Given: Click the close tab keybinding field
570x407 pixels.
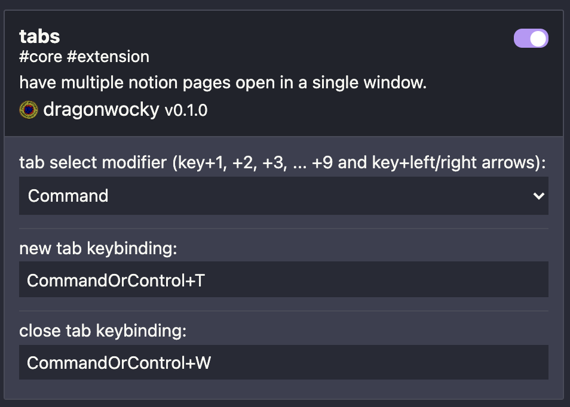Looking at the screenshot, I should 284,362.
